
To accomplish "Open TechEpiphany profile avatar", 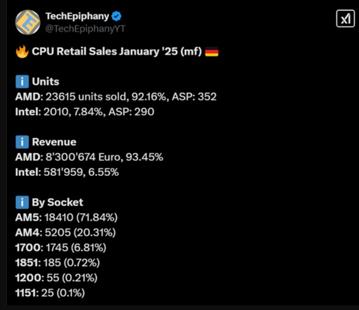I will point(28,22).
